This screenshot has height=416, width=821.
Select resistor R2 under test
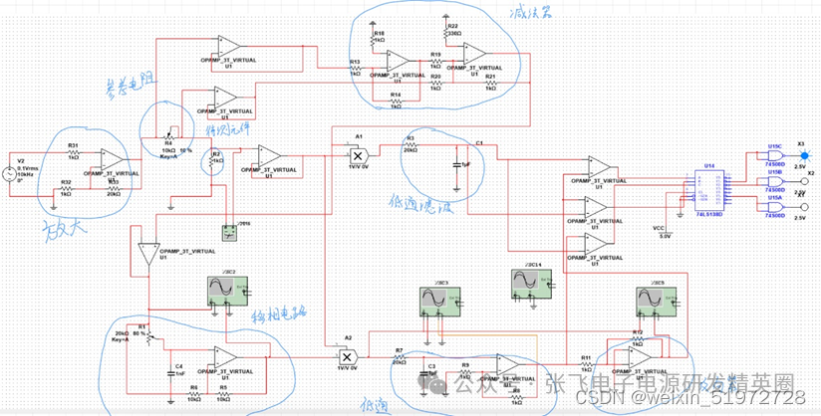211,161
